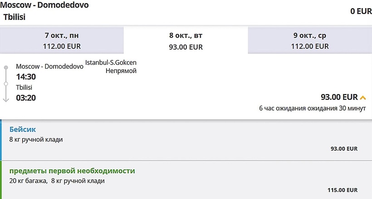Image resolution: width=372 pixels, height=199 pixels.
Task: Pick the предметы первой необходимости fare
Action: click(x=72, y=171)
